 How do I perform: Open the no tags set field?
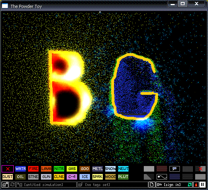pos(112,185)
